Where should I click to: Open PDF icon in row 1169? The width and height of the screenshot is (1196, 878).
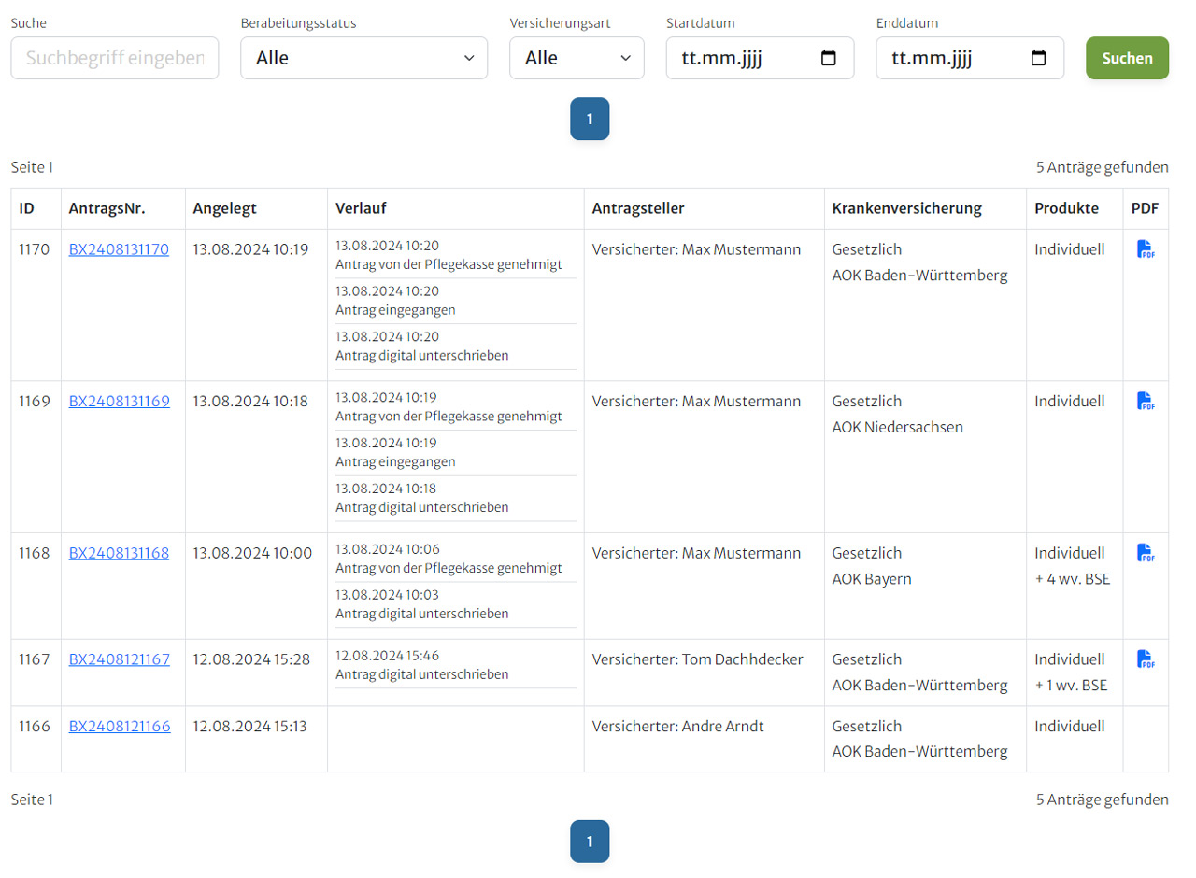1146,401
